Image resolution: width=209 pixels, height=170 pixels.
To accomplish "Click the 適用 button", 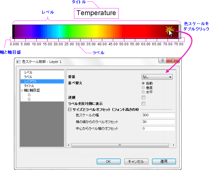I will [164, 161].
